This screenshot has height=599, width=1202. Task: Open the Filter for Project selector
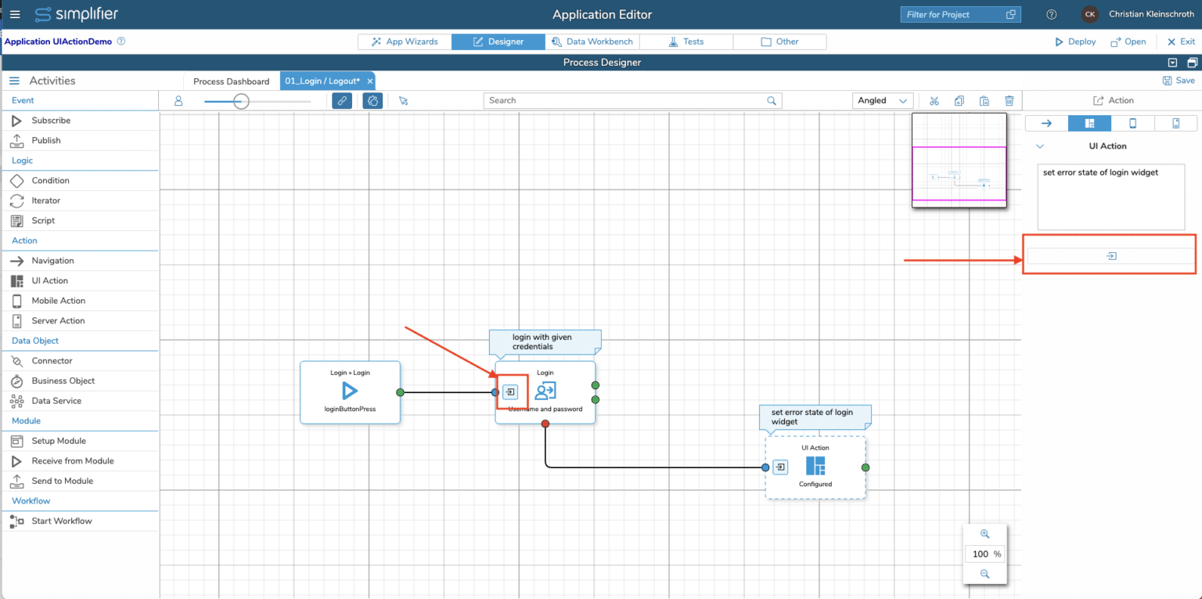(960, 14)
